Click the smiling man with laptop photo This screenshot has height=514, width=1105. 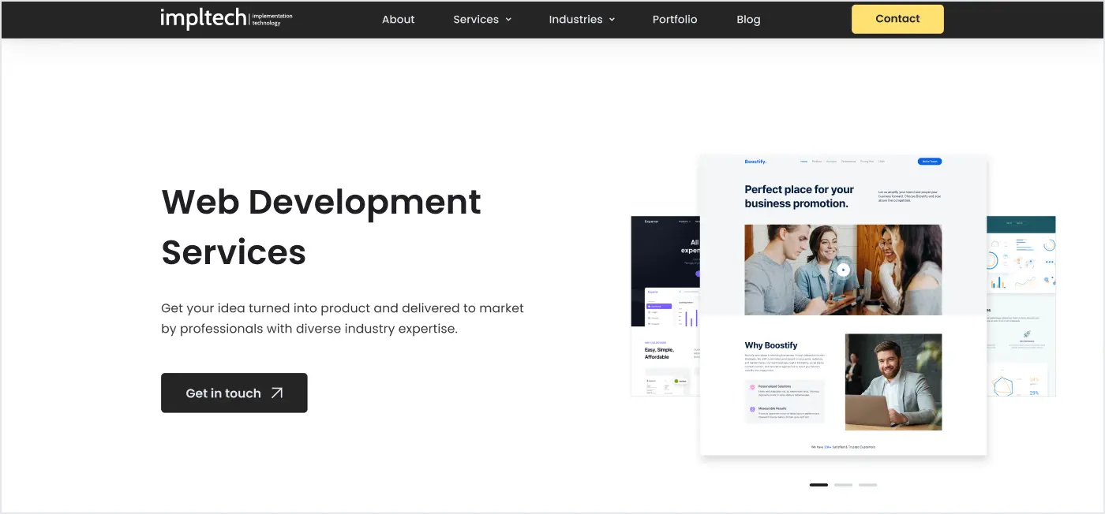point(893,382)
